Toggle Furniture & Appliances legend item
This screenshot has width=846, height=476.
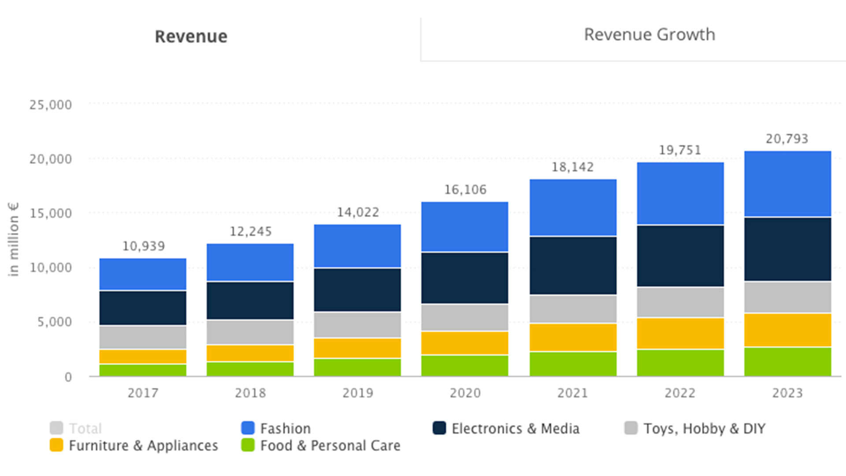(x=143, y=446)
